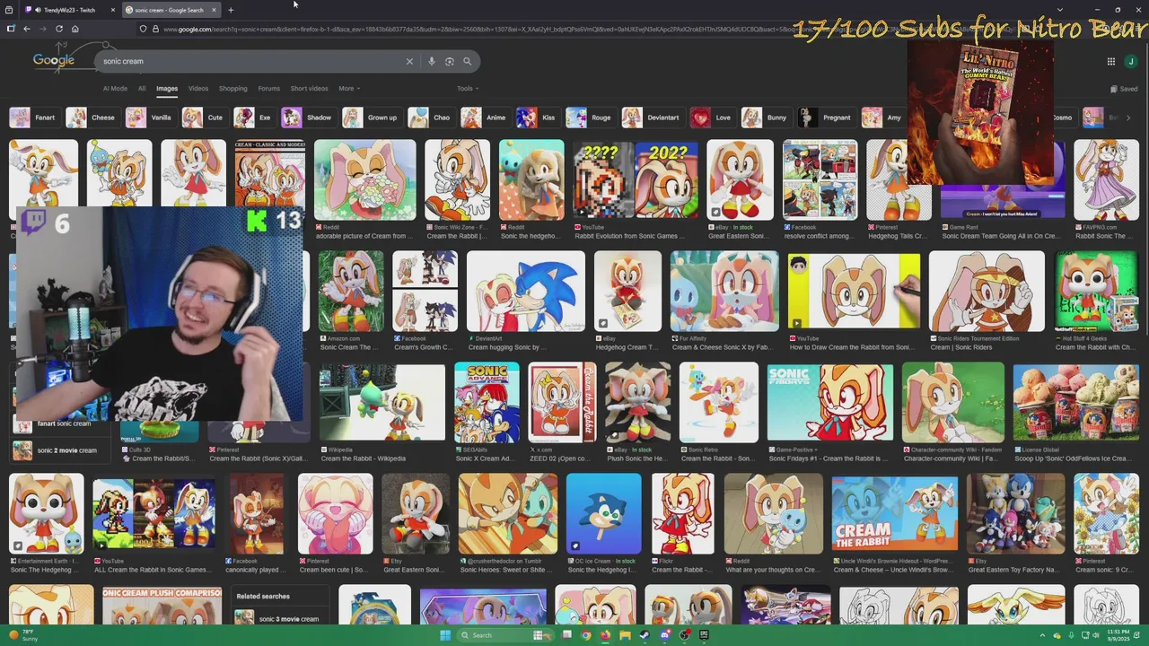1149x646 pixels.
Task: Open Discord from the taskbar
Action: coord(664,635)
